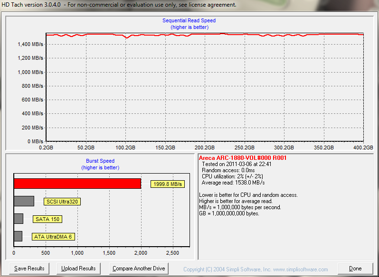Close the benchmark with Done
The width and height of the screenshot is (379, 277).
coord(355,268)
